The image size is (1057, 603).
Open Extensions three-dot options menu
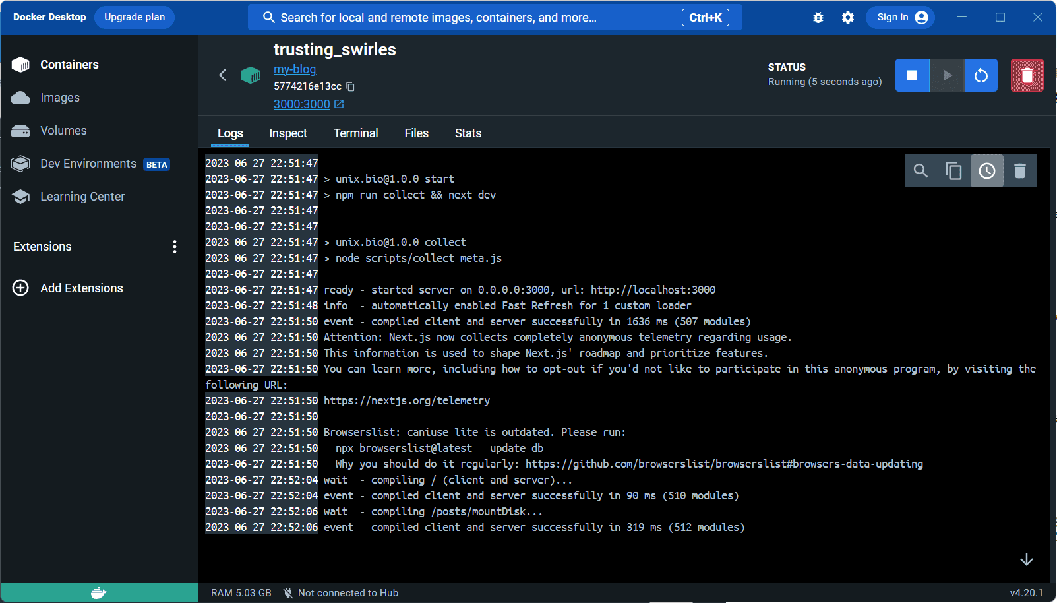pyautogui.click(x=175, y=247)
